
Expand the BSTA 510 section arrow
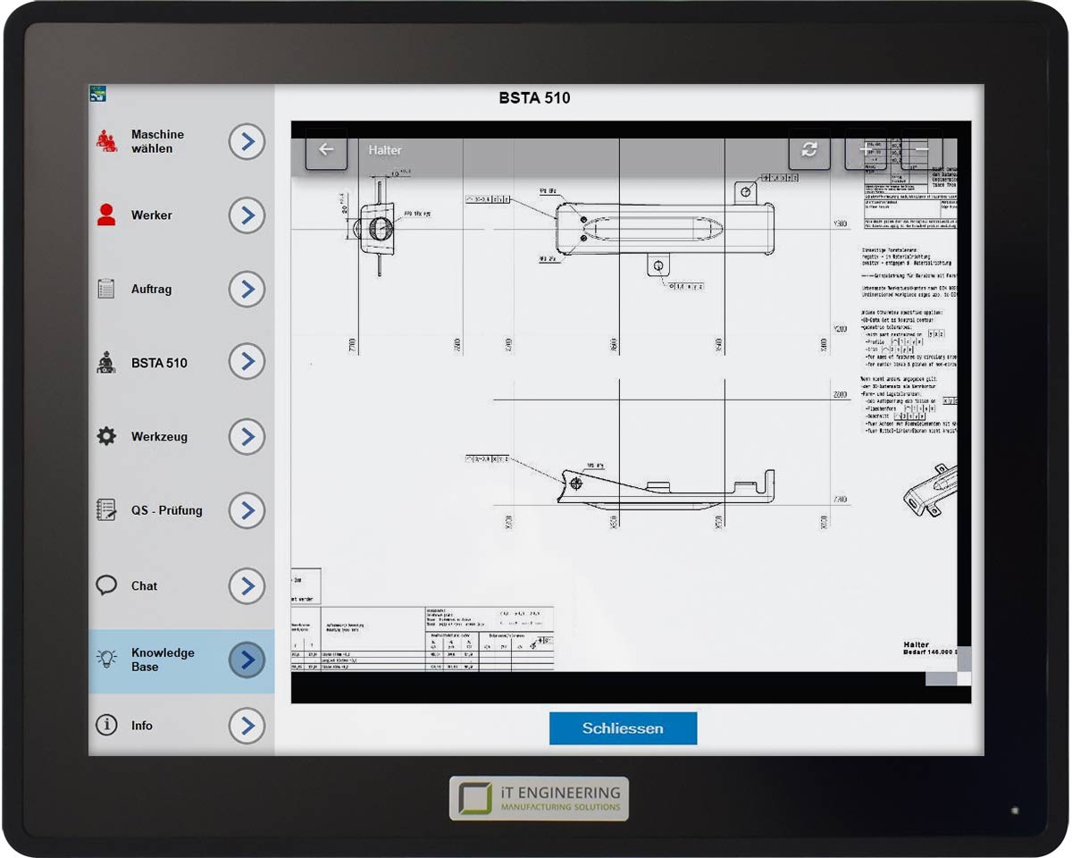tap(247, 362)
